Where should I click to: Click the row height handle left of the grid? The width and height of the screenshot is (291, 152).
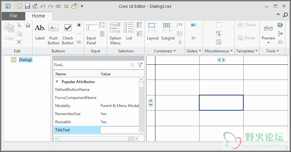[151, 103]
